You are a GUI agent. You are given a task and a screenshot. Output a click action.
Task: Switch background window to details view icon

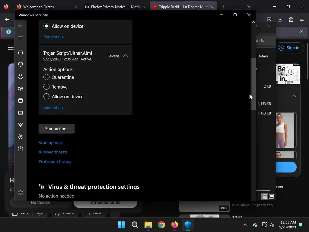265,196
